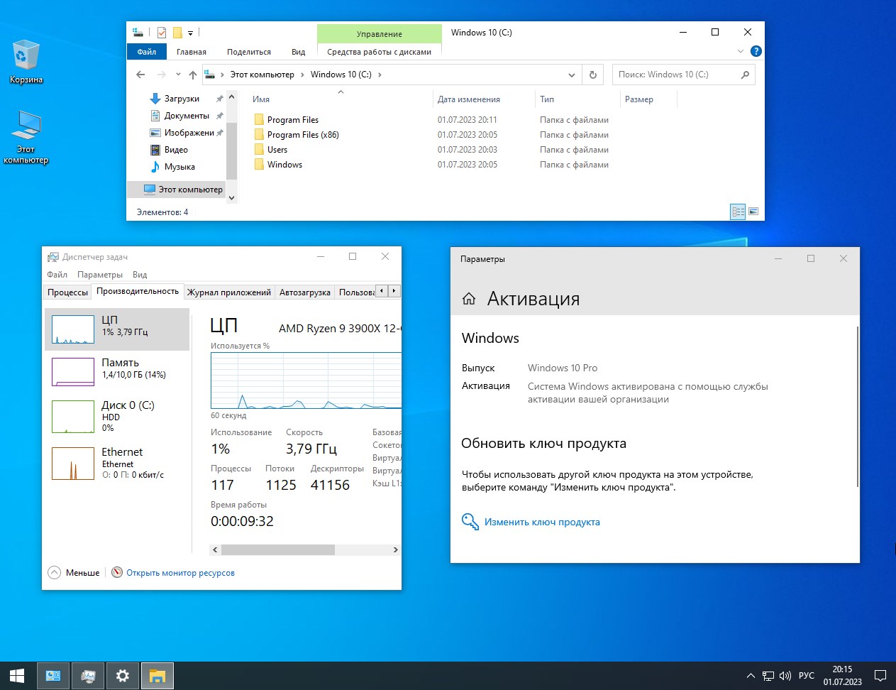Viewport: 896px width, 690px height.
Task: Click the volume icon in system tray
Action: tap(785, 676)
